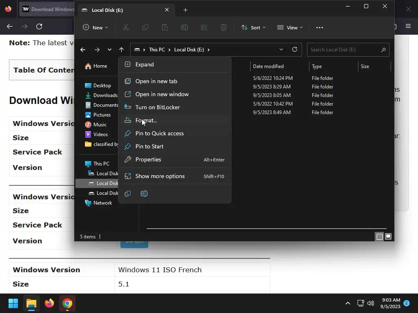Screen dimensions: 418x313
Task: Switch to large thumbnails view icon
Action: [x=388, y=236]
